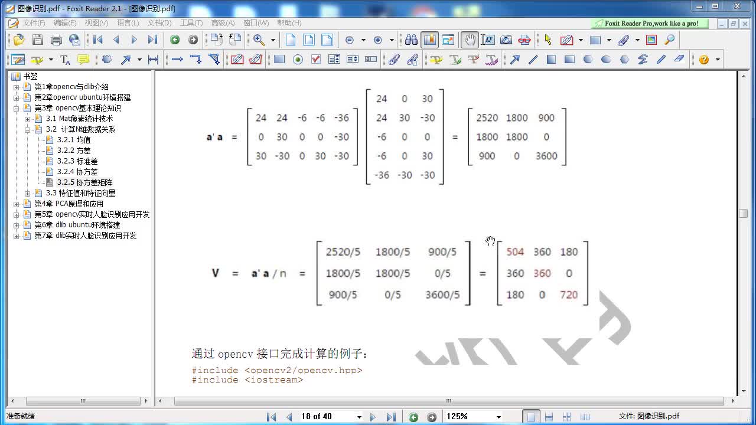Open the 文件(F) menu

point(34,23)
